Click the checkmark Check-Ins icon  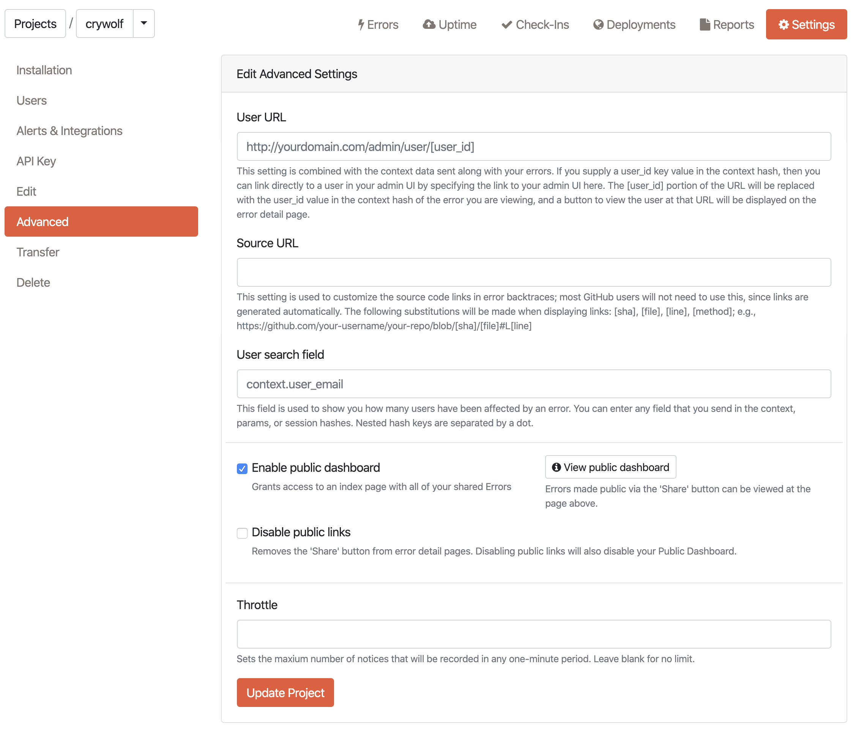coord(506,25)
